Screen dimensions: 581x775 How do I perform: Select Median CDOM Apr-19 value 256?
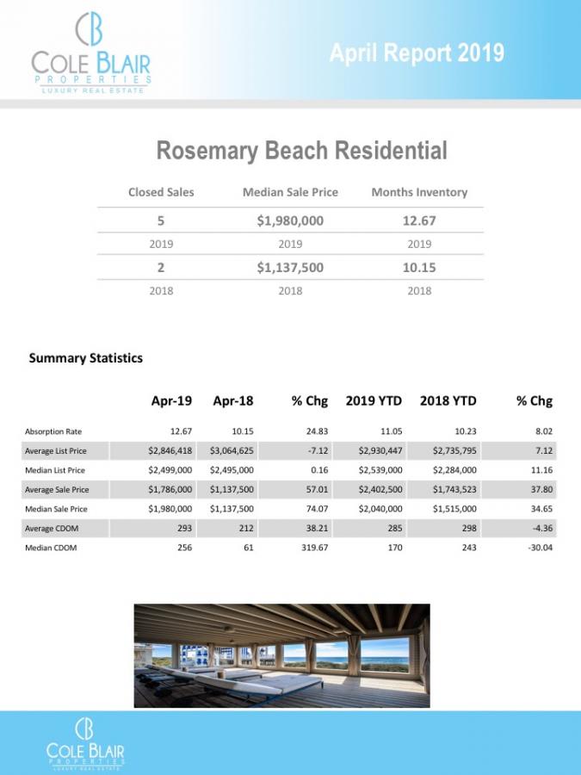tap(185, 547)
